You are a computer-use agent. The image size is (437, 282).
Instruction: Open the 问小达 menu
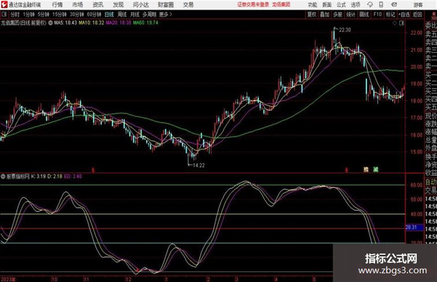(x=141, y=5)
